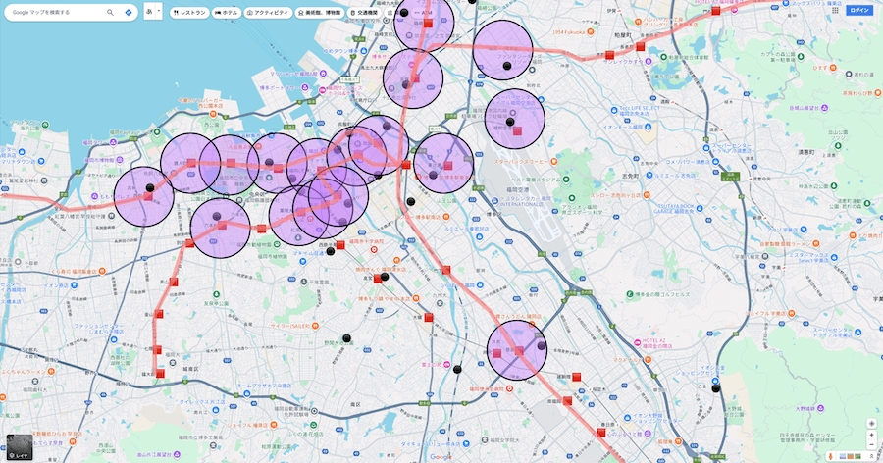Click the blue ログイン button
This screenshot has width=883, height=463.
(859, 10)
